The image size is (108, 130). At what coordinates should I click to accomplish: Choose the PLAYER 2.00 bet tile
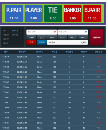(x=33, y=13)
